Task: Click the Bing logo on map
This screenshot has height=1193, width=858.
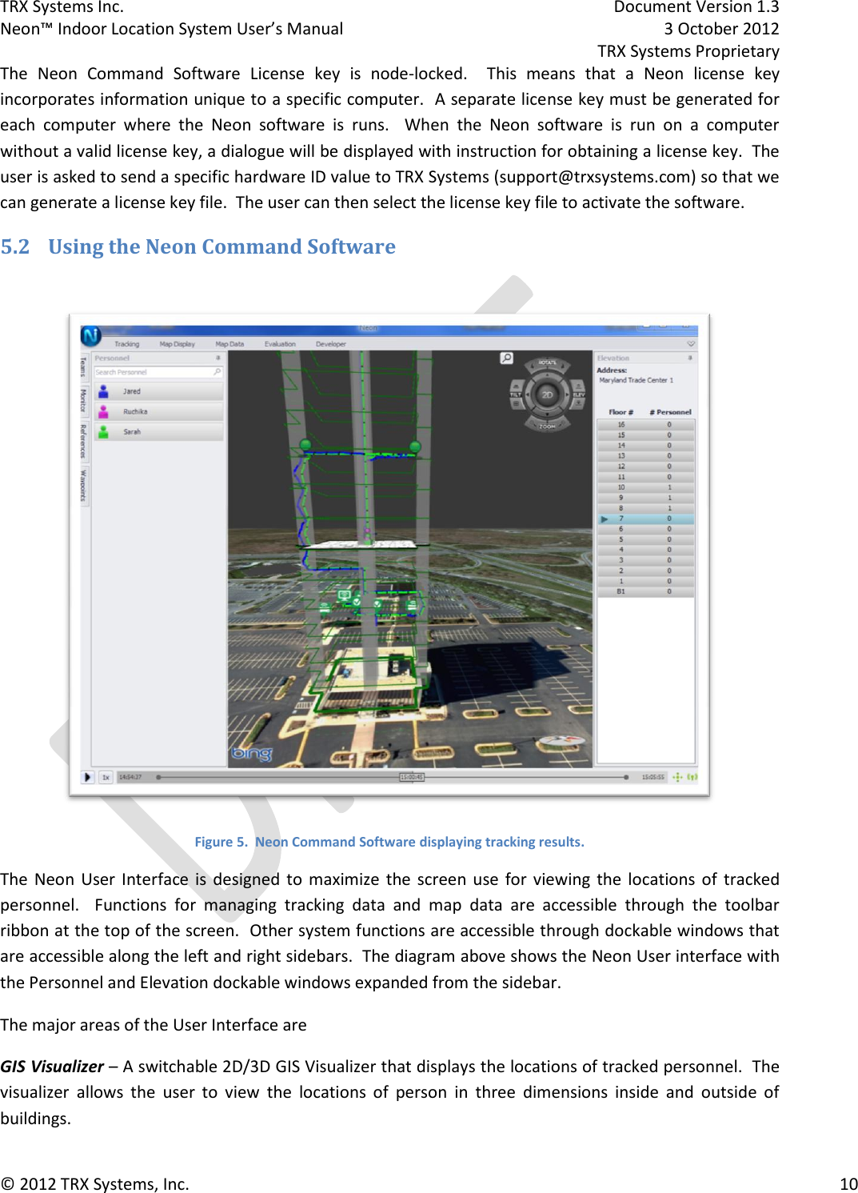Action: click(252, 754)
